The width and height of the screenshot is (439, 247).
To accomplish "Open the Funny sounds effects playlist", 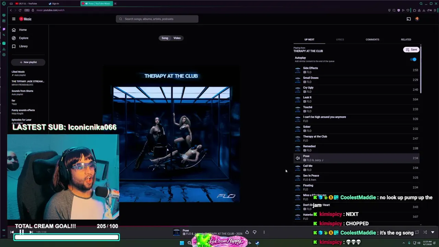I will coord(28,111).
